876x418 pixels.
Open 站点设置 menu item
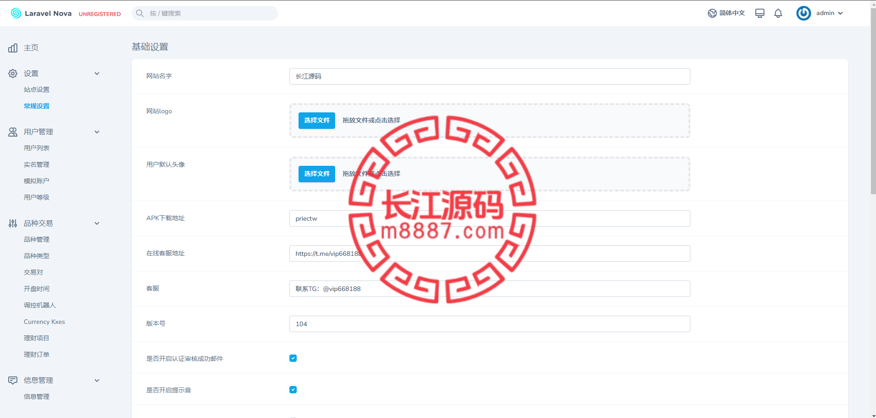coord(37,90)
